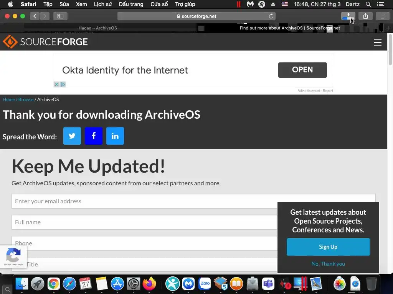This screenshot has width=393, height=294.
Task: Open the Safari menu
Action: [28, 4]
